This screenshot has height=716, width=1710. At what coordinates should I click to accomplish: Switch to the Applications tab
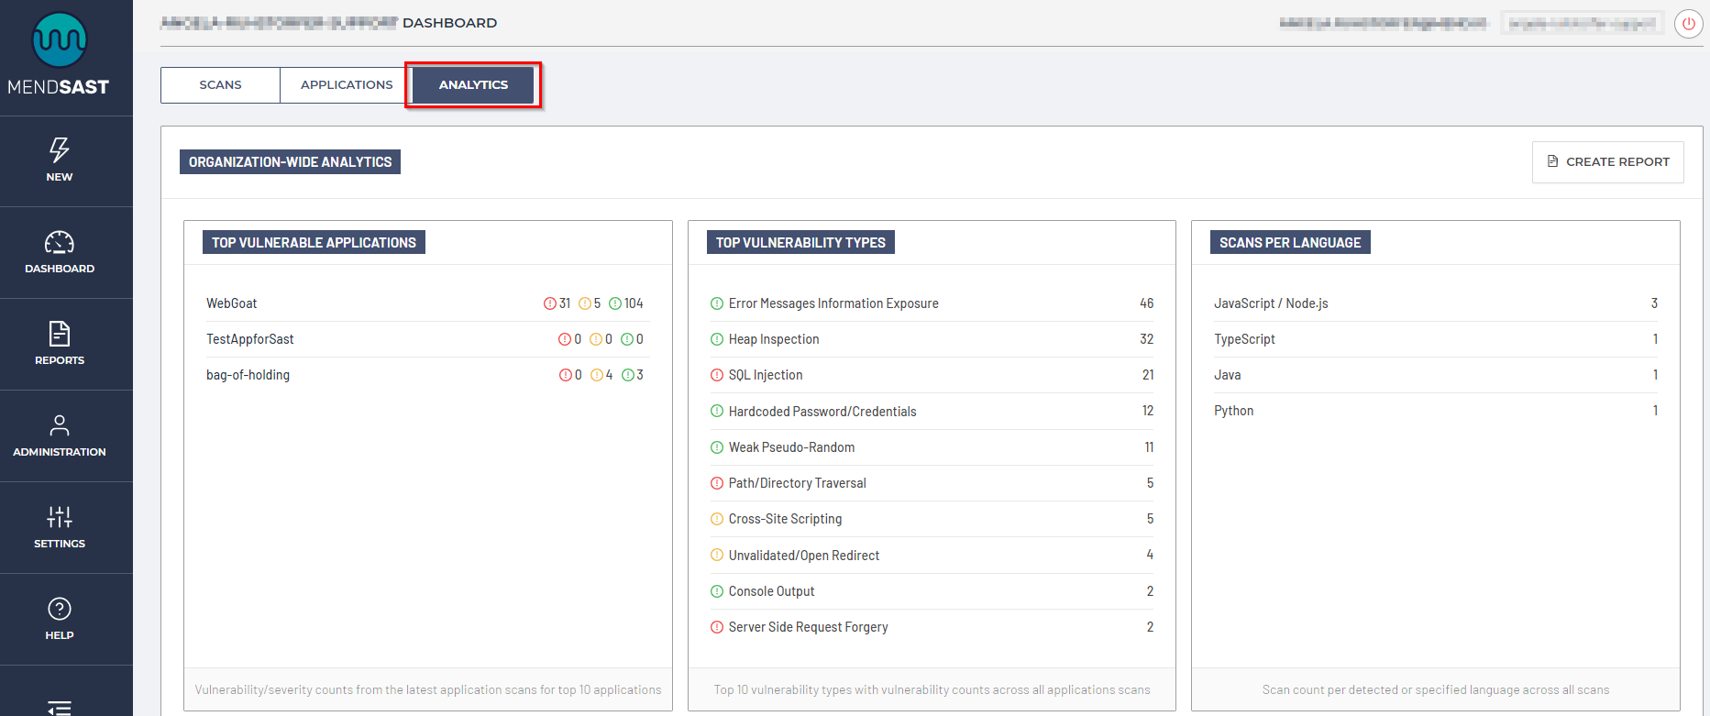[347, 84]
